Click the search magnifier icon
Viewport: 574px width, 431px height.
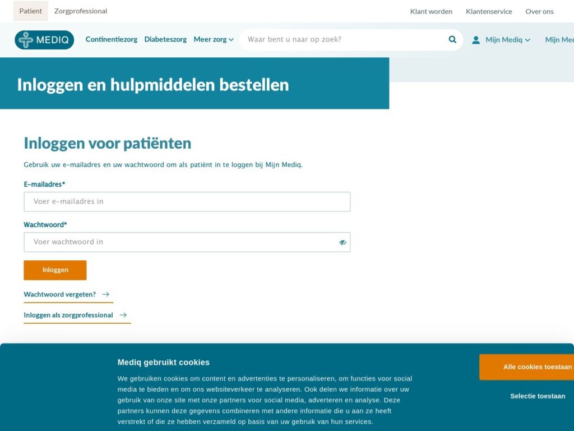452,39
